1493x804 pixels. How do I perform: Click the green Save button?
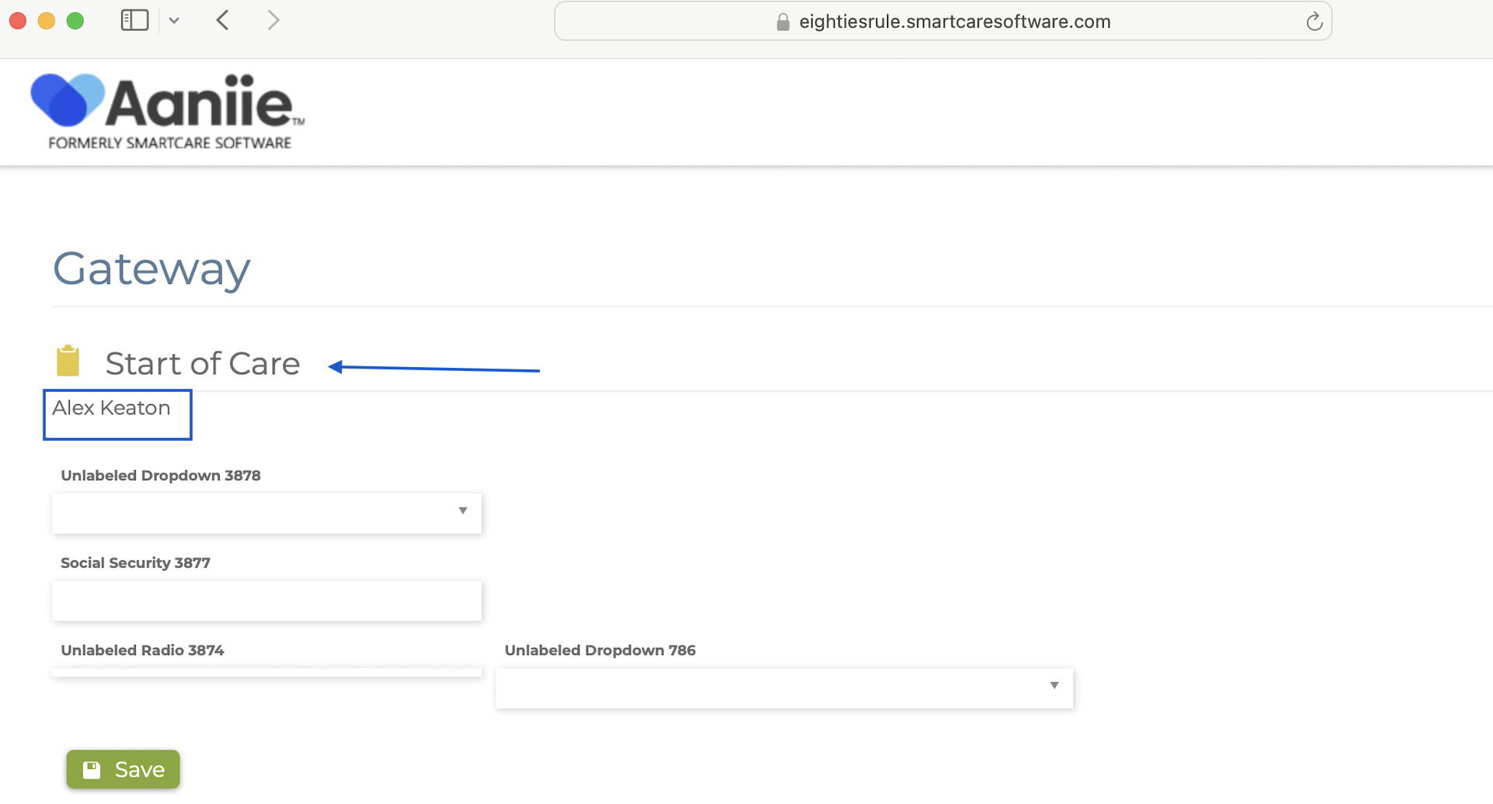(123, 769)
